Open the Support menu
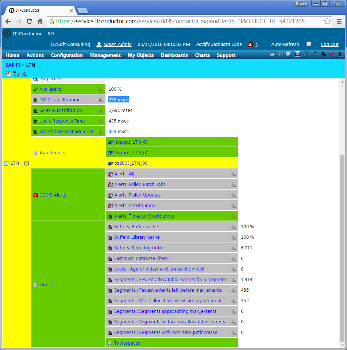This screenshot has width=347, height=350. pos(226,55)
